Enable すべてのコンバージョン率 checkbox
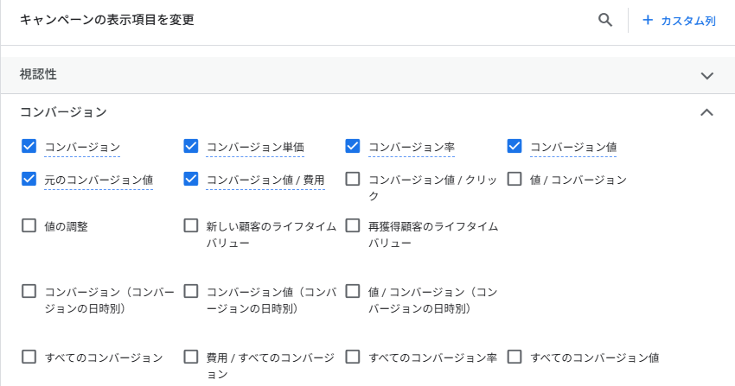The image size is (735, 386). click(353, 357)
